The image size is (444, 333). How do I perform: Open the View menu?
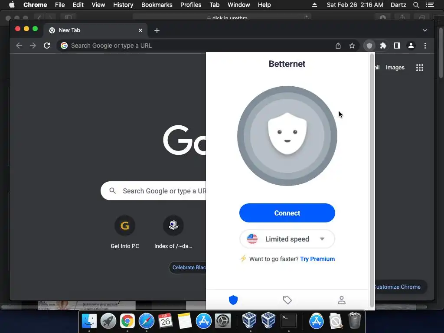pos(98,5)
